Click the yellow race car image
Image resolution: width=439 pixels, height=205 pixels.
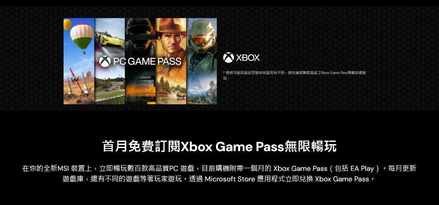pyautogui.click(x=110, y=40)
